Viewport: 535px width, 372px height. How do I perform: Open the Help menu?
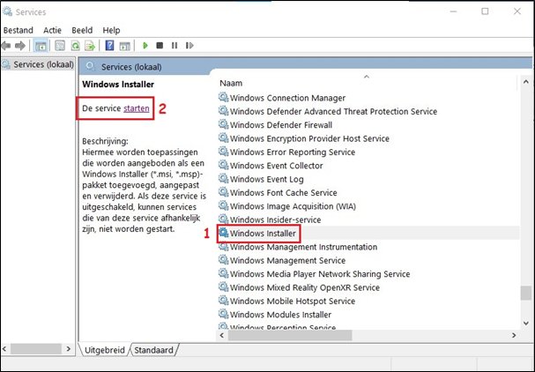(111, 30)
